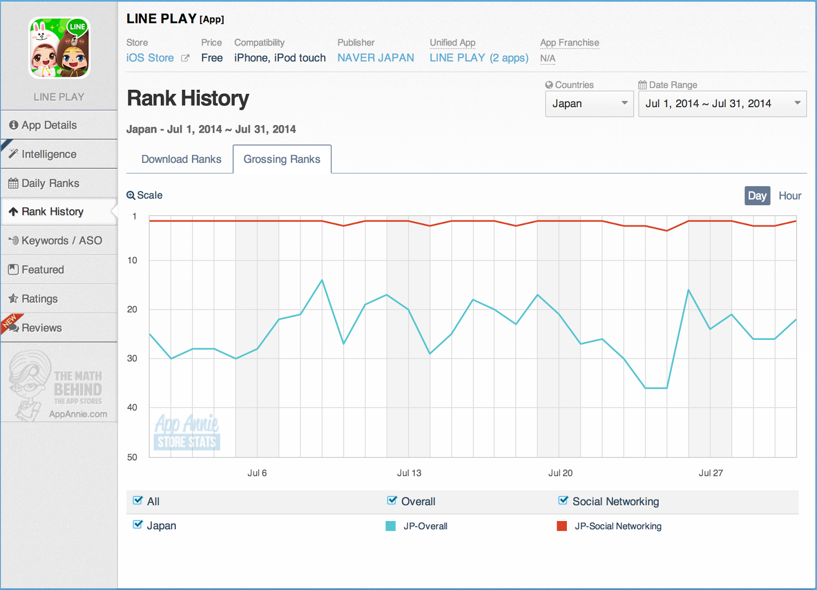
Task: Select Rank History in sidebar
Action: click(x=59, y=212)
